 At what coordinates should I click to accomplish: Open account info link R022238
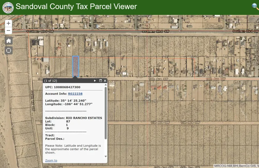coord(75,94)
